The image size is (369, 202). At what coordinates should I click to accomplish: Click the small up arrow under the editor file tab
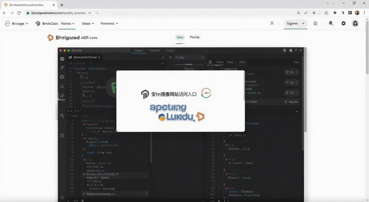[x=162, y=63]
